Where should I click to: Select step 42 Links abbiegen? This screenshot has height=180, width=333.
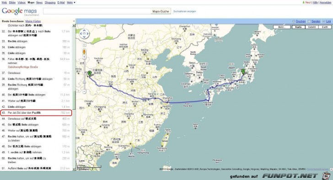36,107
